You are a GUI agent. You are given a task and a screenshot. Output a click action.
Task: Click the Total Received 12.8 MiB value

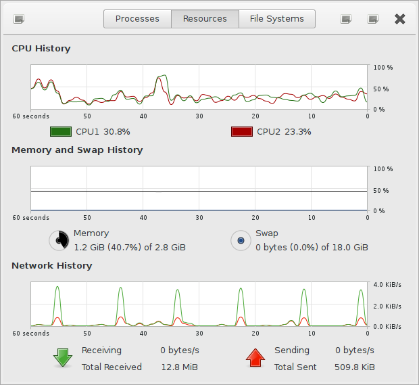(180, 367)
